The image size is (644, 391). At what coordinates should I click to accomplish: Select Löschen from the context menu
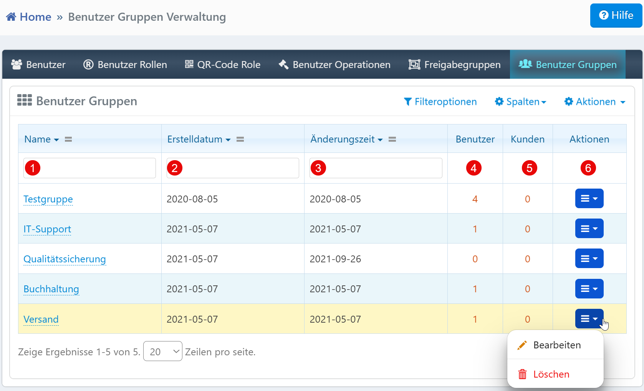point(551,374)
